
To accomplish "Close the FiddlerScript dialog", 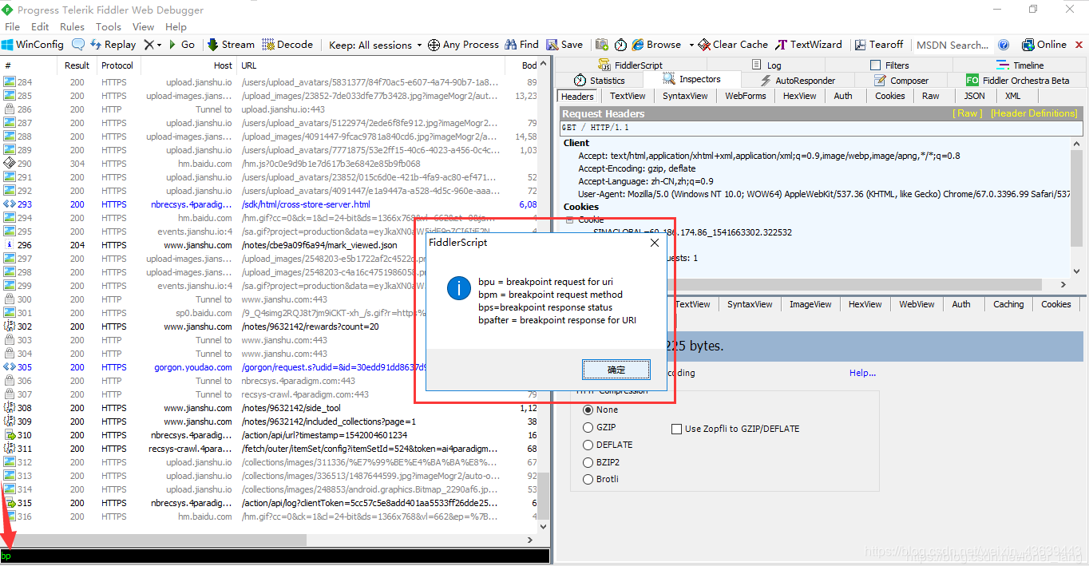I will coord(655,243).
